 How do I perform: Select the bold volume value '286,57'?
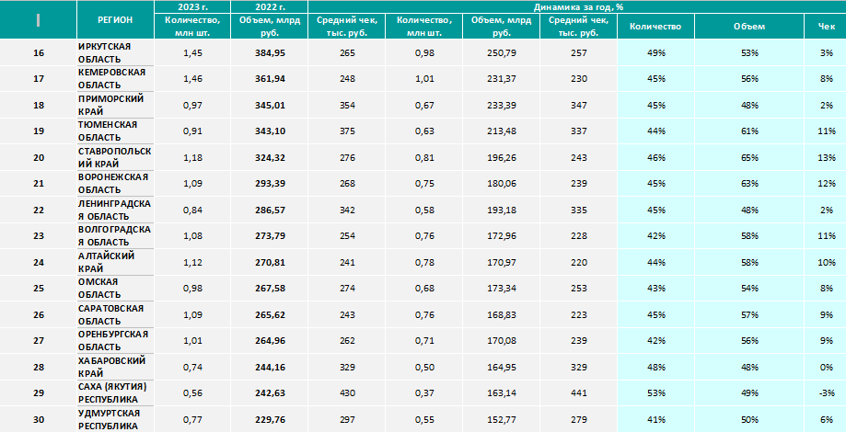pos(271,210)
